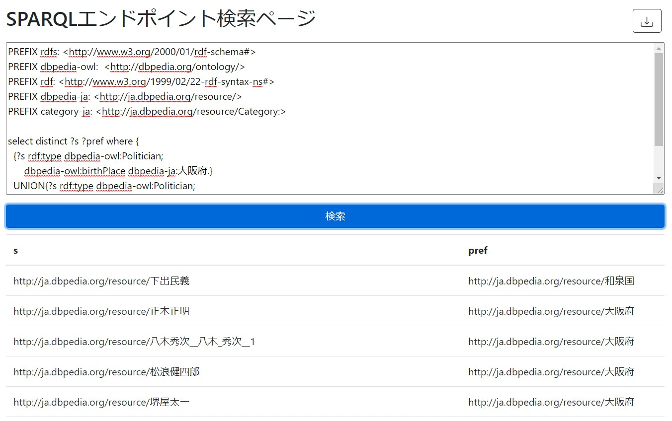Click the 'dbpedia-owl:birthPlace dbpedia-ja:大阪府.}' query line
Viewport: 672px width, 421px height.
118,171
